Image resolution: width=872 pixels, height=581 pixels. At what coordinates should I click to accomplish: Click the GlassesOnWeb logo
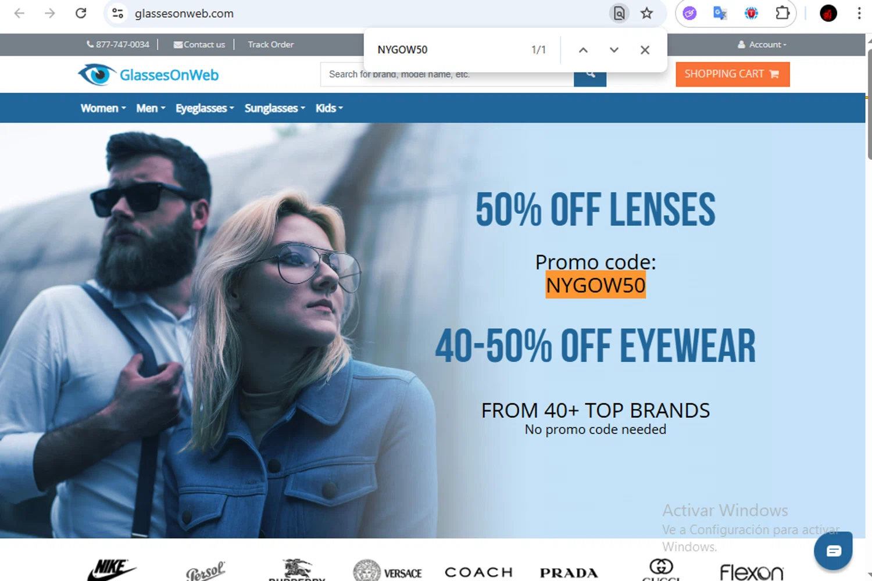coord(148,74)
